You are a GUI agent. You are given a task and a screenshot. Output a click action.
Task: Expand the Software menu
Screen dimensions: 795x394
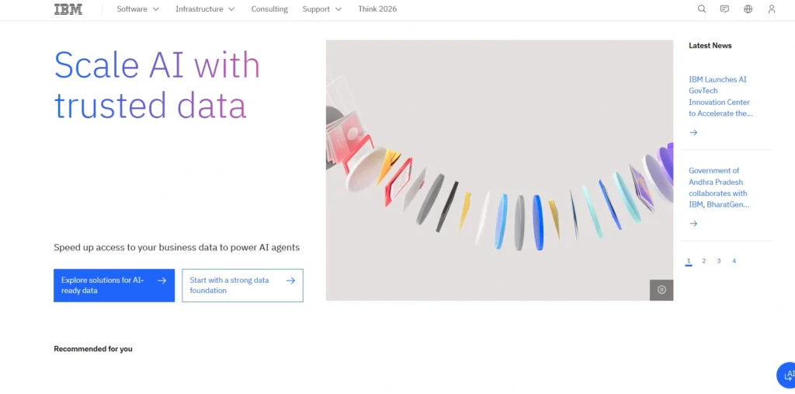(x=138, y=9)
